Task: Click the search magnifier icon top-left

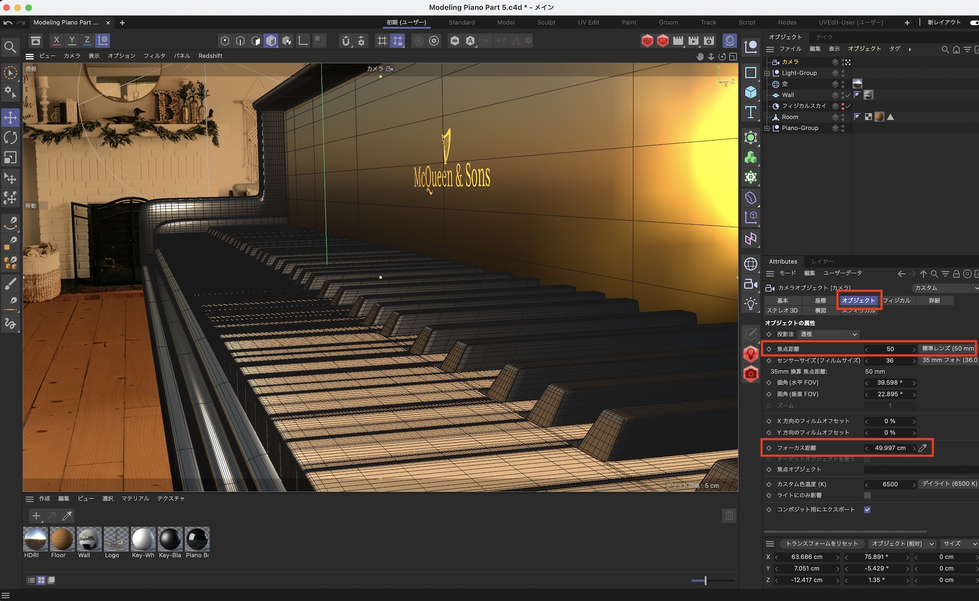Action: pyautogui.click(x=10, y=47)
